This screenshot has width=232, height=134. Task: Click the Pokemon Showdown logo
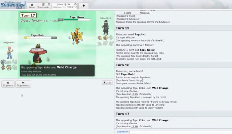[x=13, y=5]
